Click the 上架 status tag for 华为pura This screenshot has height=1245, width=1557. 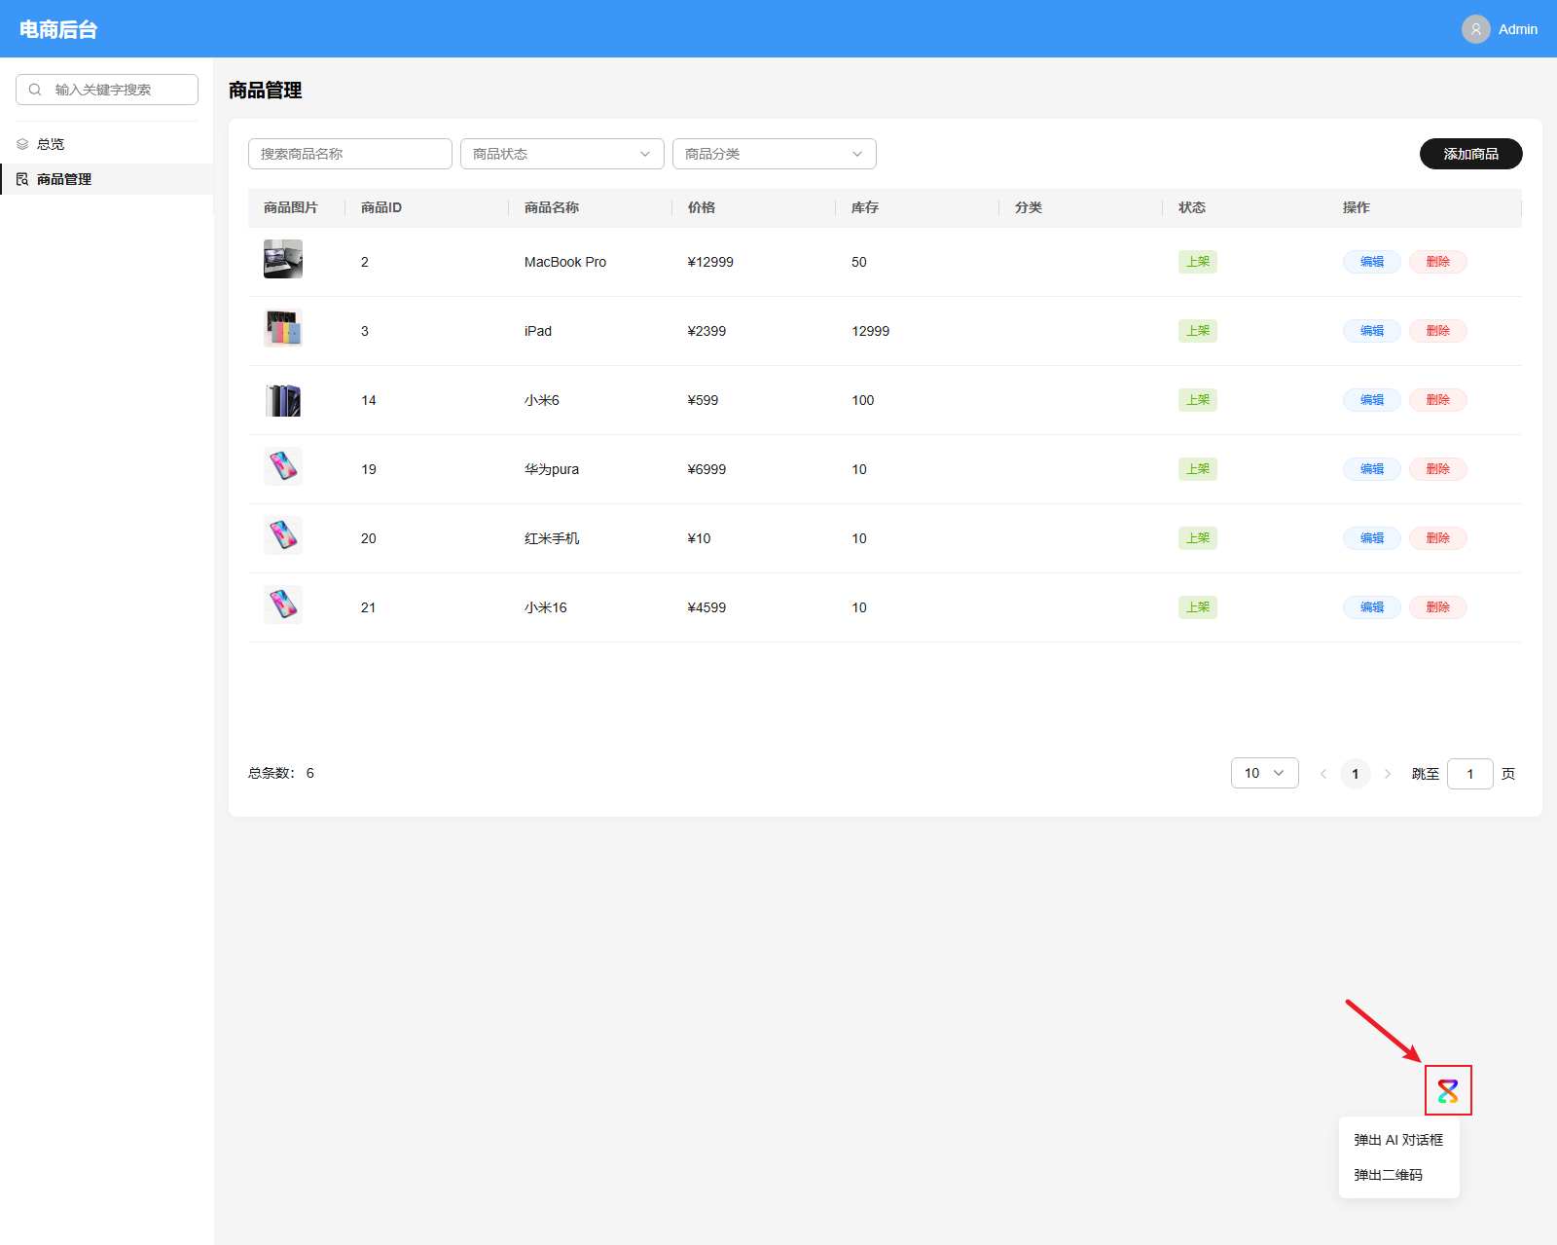click(1198, 469)
